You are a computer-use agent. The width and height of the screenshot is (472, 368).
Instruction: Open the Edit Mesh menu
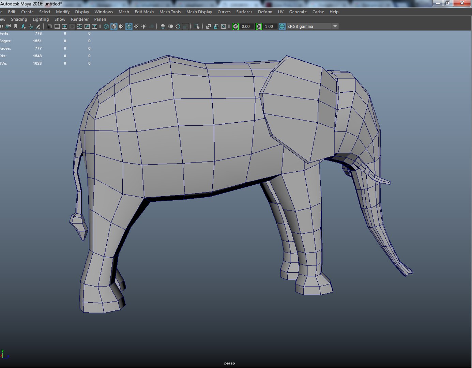point(144,12)
